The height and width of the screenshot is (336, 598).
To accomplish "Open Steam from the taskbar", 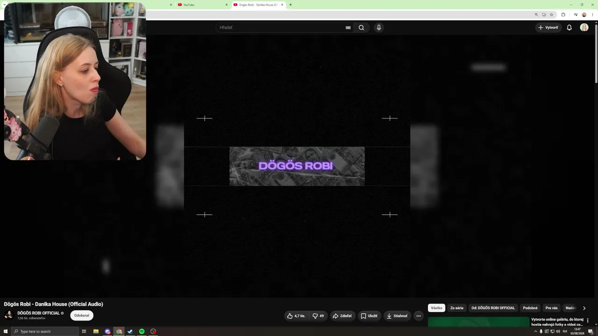I will point(130,331).
